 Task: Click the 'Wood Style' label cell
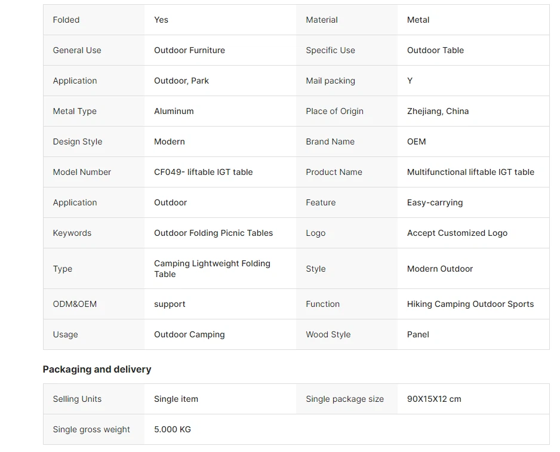[328, 334]
